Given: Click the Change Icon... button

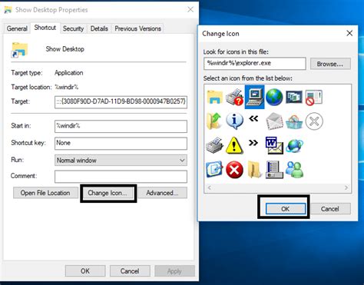Looking at the screenshot, I should pyautogui.click(x=108, y=193).
